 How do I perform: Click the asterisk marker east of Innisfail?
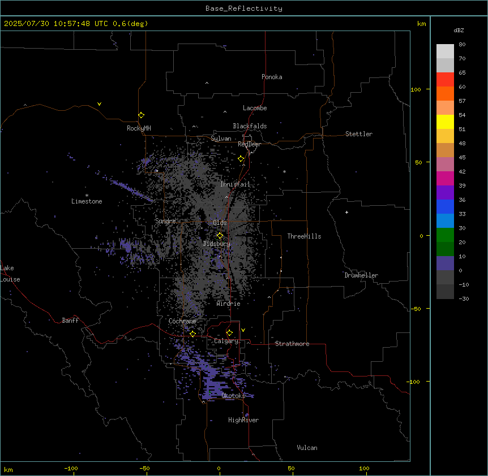(284, 171)
